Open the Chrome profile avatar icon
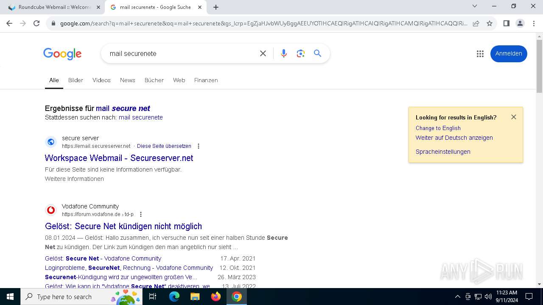 [x=520, y=23]
